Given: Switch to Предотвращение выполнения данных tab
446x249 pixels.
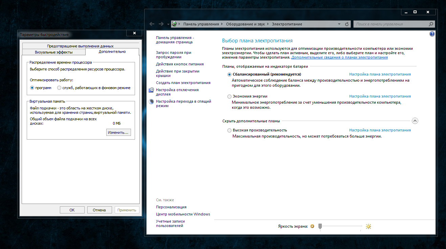Looking at the screenshot, I should [x=80, y=46].
